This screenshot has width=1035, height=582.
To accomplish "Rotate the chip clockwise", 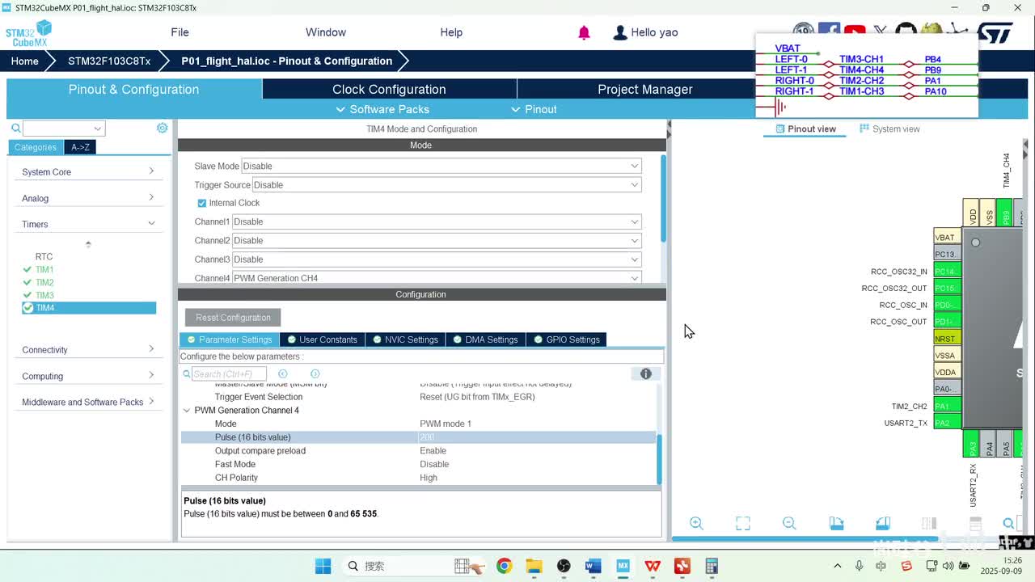I will coord(836,523).
